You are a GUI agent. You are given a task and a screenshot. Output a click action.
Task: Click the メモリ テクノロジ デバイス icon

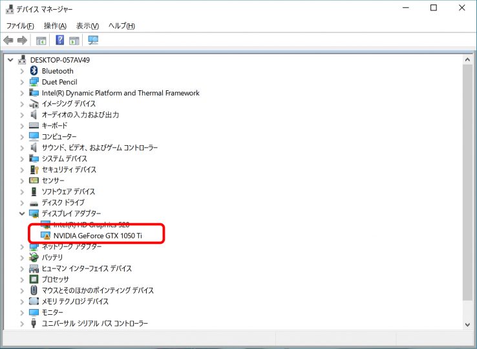(34, 301)
